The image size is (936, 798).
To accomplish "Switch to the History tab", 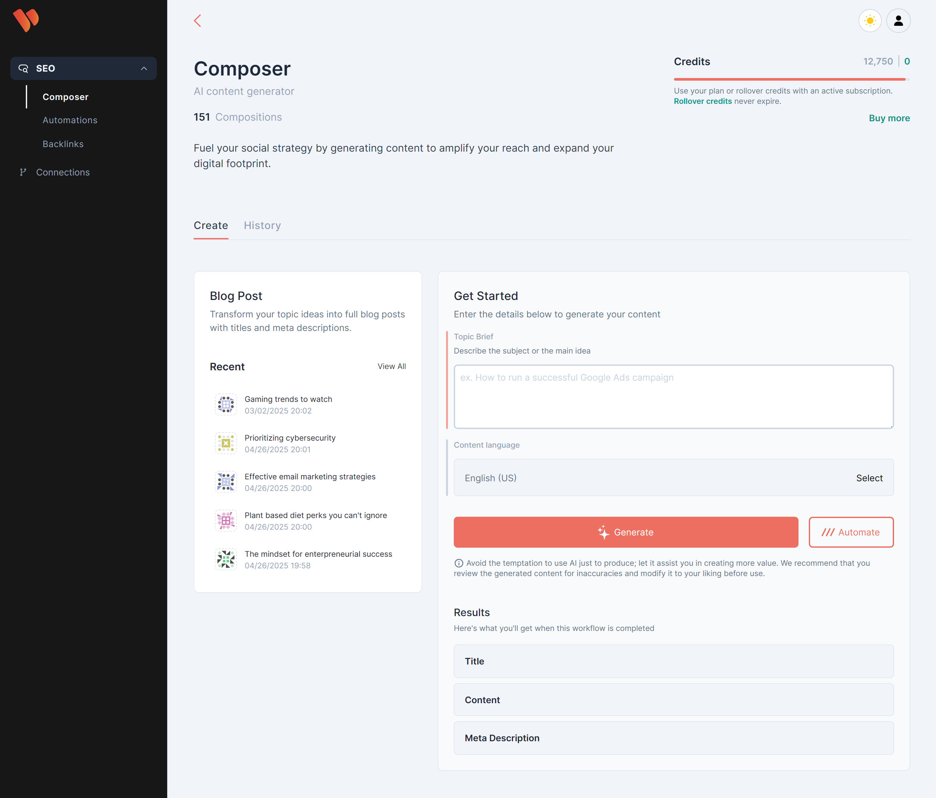I will pos(262,225).
